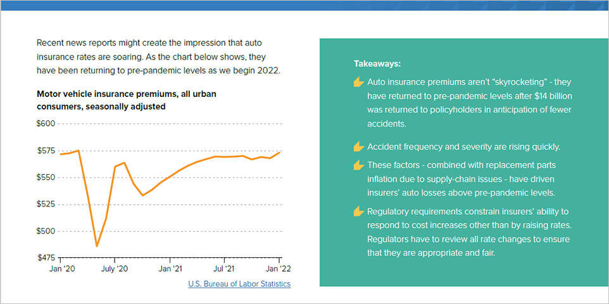Click the $525 y-axis label

pyautogui.click(x=46, y=205)
